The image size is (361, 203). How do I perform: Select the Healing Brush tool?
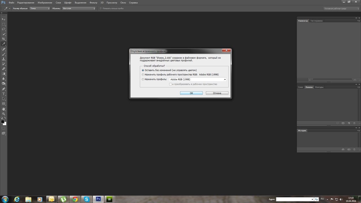(x=4, y=49)
